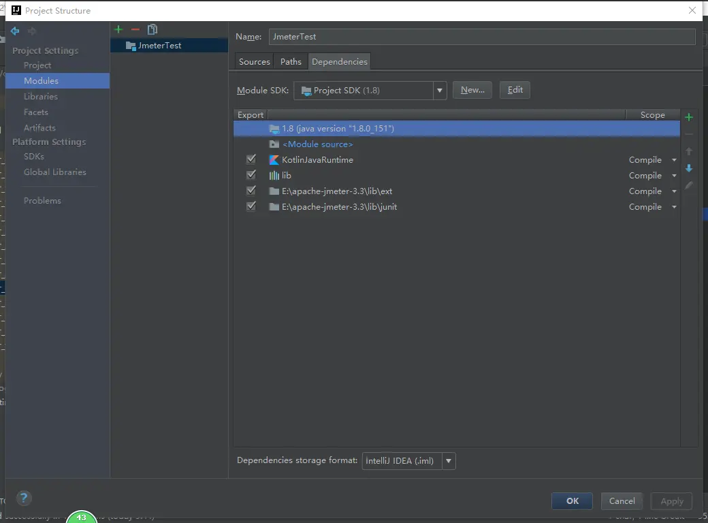Click the back navigation arrow

point(15,31)
